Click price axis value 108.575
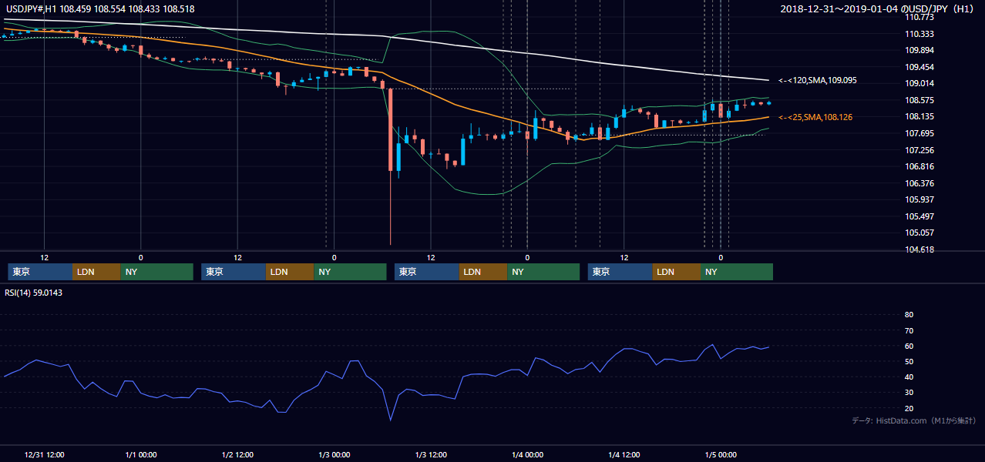This screenshot has width=985, height=462. tap(919, 100)
